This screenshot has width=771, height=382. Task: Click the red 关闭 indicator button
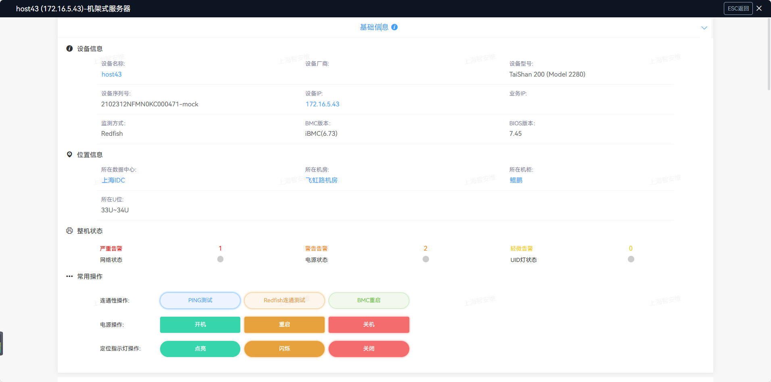(369, 349)
